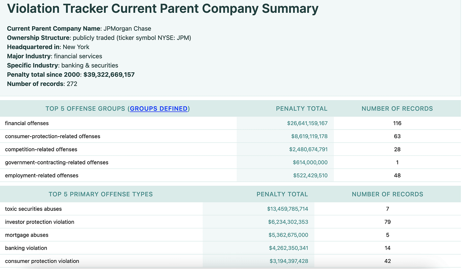Click penalty total $4,262,350,341

(x=289, y=248)
